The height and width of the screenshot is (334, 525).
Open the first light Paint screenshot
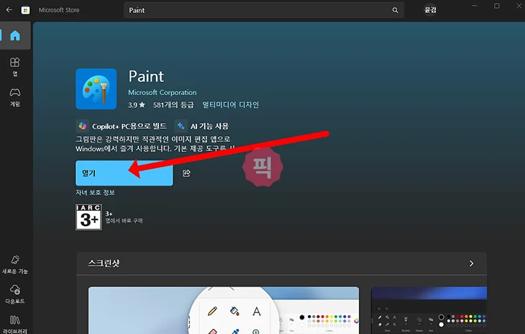pyautogui.click(x=224, y=310)
